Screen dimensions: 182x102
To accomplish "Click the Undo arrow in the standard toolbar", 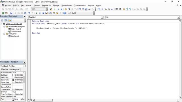I will pyautogui.click(x=29, y=13).
